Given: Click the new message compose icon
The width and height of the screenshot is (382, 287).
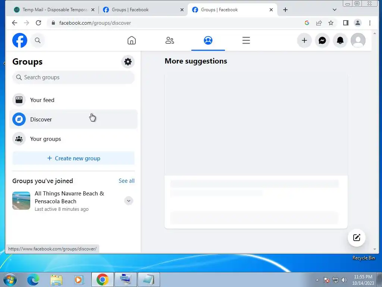Looking at the screenshot, I should (x=356, y=237).
